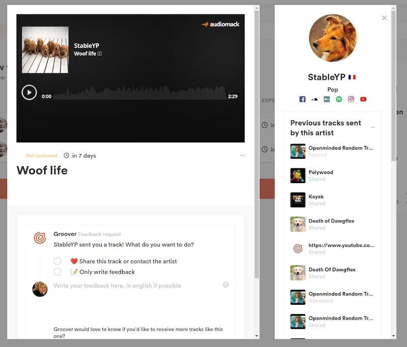Click the scrollbar thumb of the artist panel
Image resolution: width=407 pixels, height=347 pixels.
(x=394, y=85)
